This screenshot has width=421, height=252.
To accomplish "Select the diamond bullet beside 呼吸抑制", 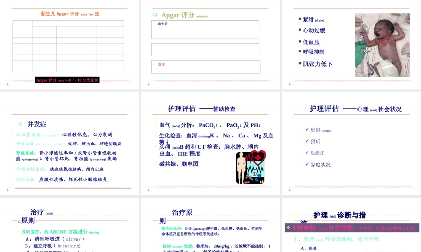I will pyautogui.click(x=299, y=50).
